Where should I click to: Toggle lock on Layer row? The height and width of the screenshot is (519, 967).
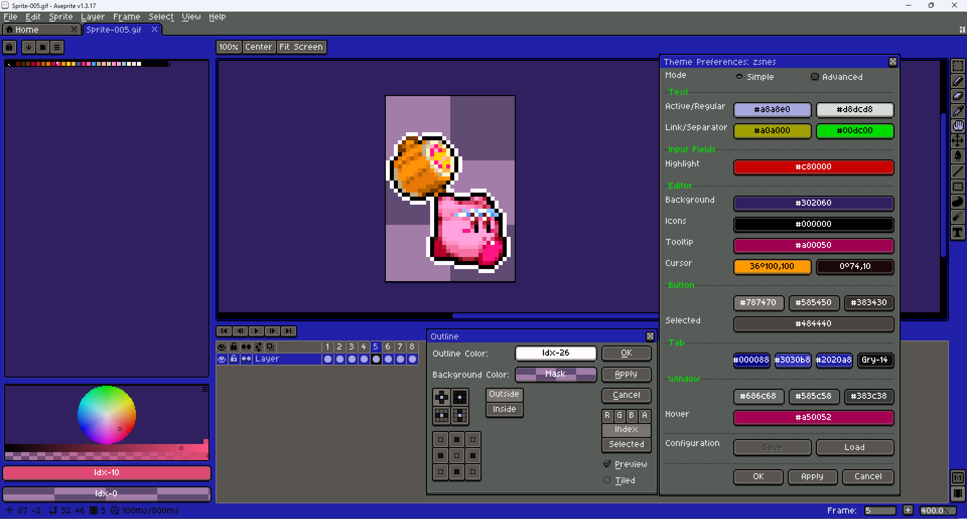[x=234, y=359]
